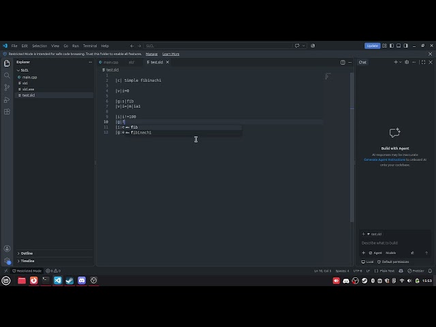Open the Prettier status item
Viewport: 436px width, 327px height.
click(x=416, y=271)
